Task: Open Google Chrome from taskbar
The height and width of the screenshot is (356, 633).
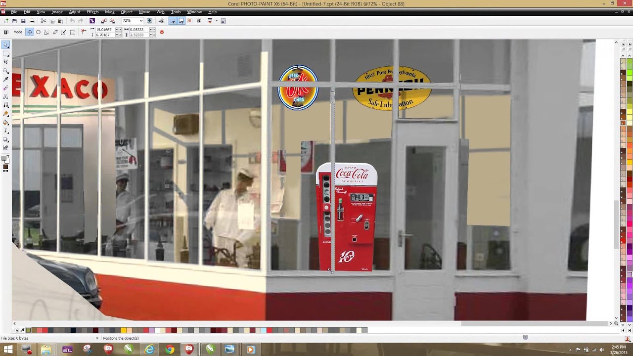Action: coord(170,350)
